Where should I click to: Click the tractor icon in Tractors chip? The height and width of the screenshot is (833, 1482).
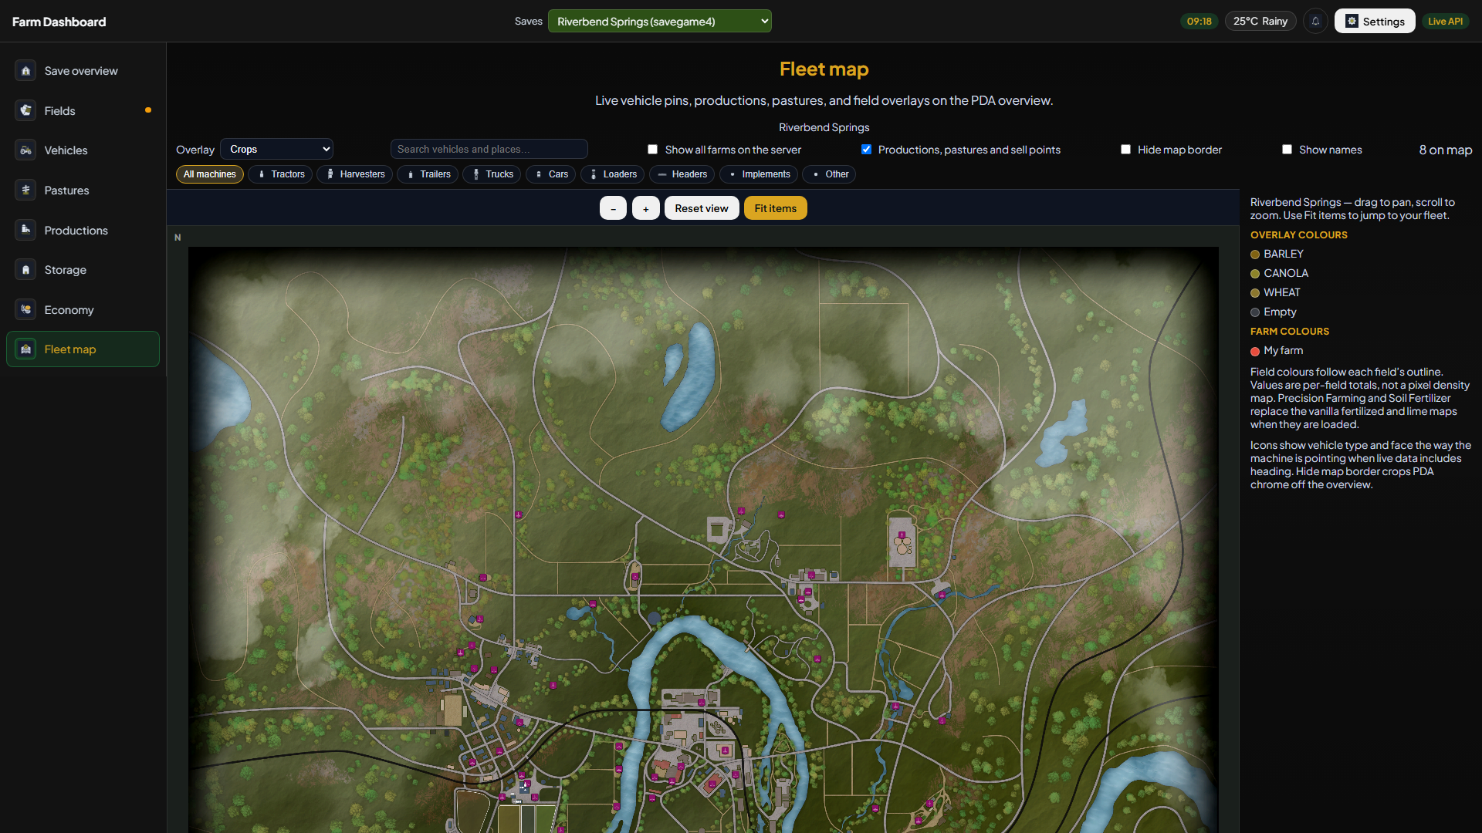point(262,174)
